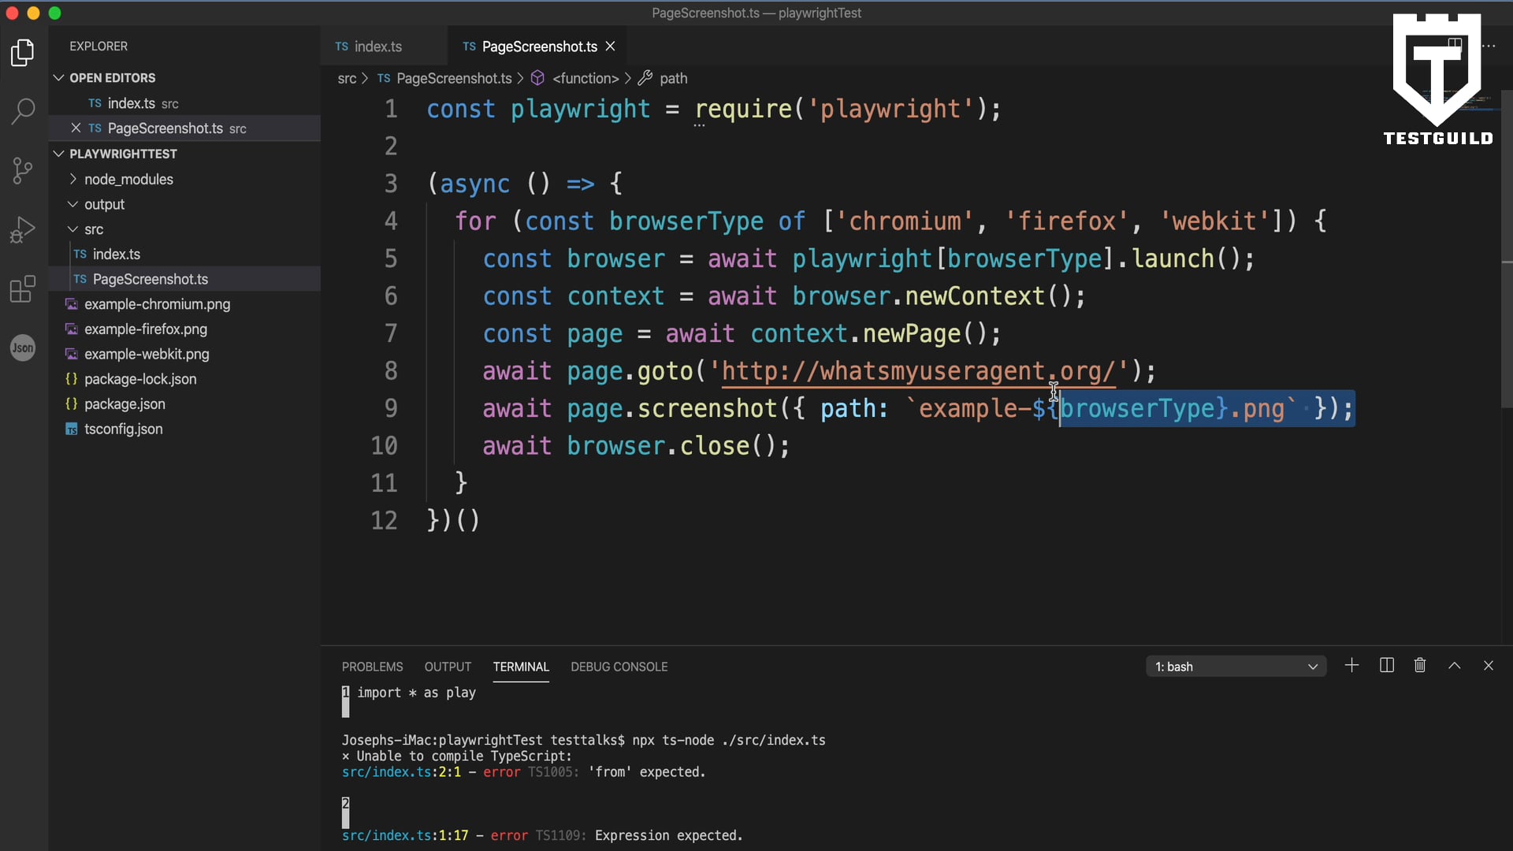Close the terminal panel

coord(1489,666)
